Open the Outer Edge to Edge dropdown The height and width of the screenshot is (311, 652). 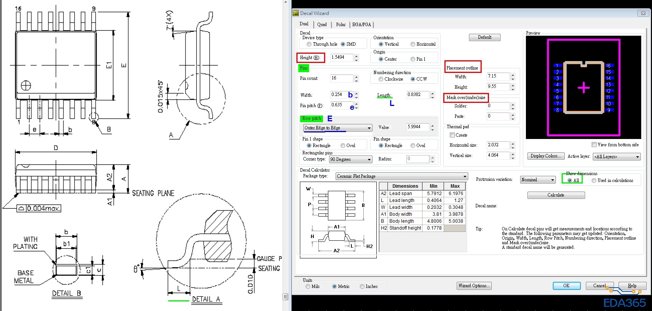pos(369,128)
